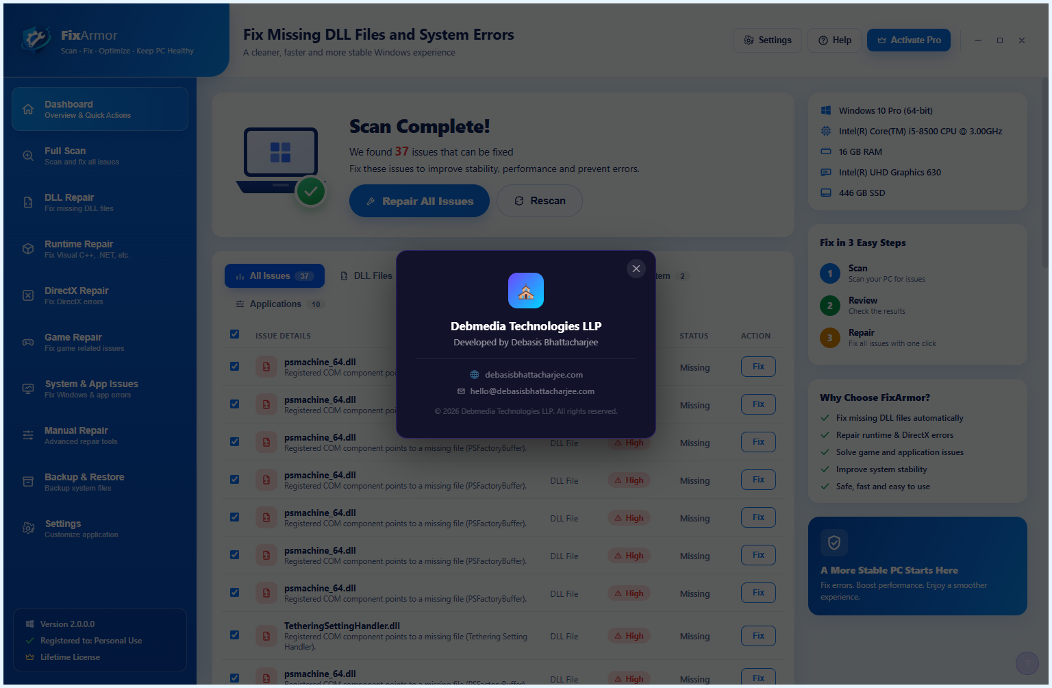Open Help from the top bar
This screenshot has height=688, width=1052.
click(834, 40)
